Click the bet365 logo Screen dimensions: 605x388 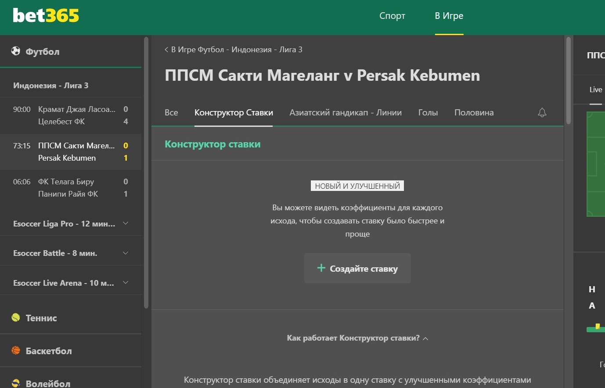[46, 16]
